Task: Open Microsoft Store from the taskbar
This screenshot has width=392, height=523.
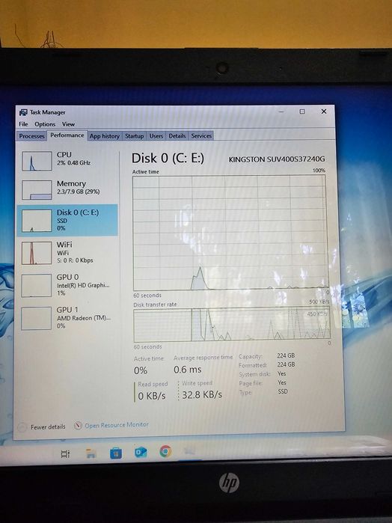Action: pyautogui.click(x=116, y=453)
